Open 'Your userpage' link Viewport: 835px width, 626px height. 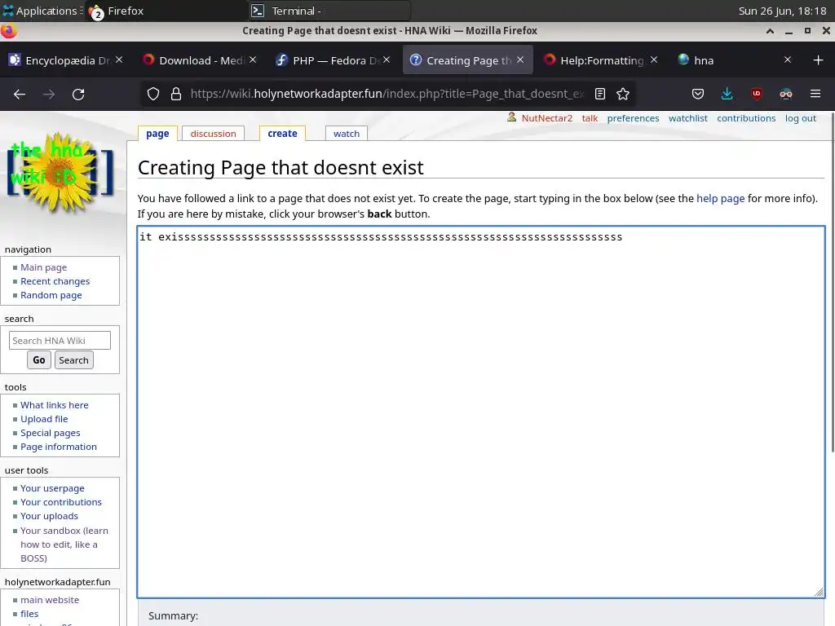tap(52, 488)
